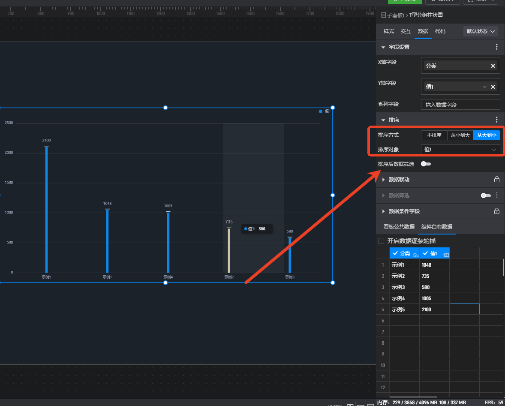
Task: Select table cell 示例2 in 分类 column
Action: point(404,276)
